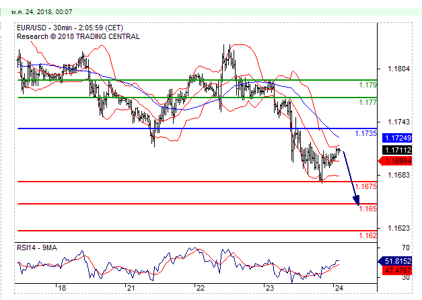This screenshot has width=422, height=300.
Task: Click the date axis label 22
Action: pos(201,288)
